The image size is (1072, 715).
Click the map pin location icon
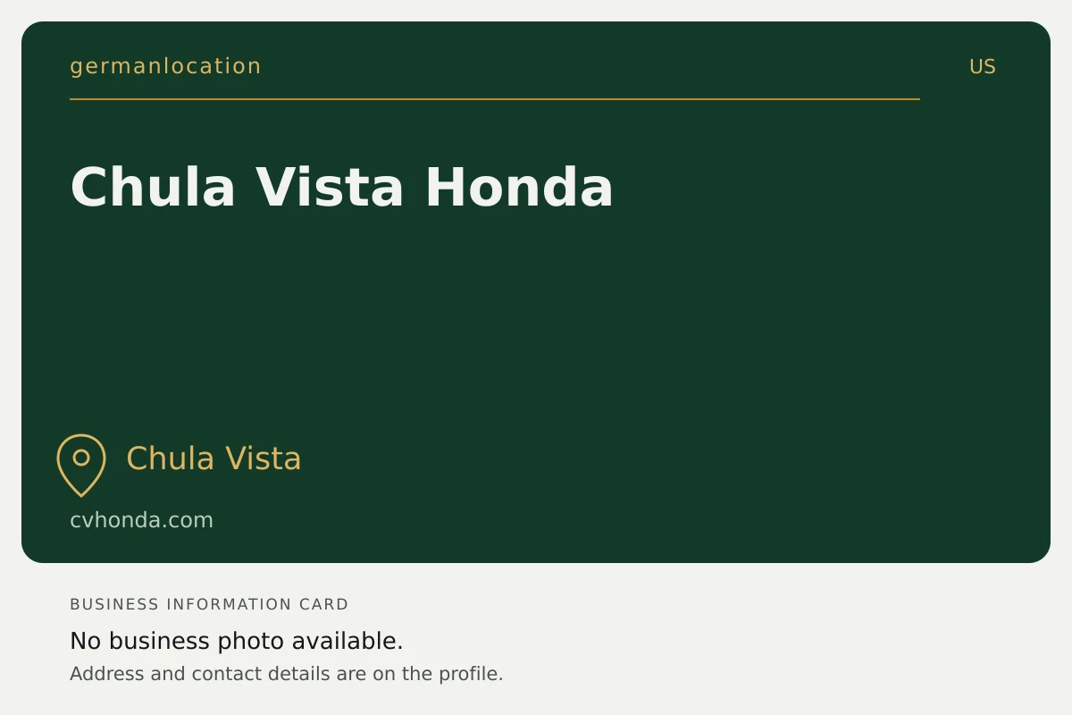81,465
